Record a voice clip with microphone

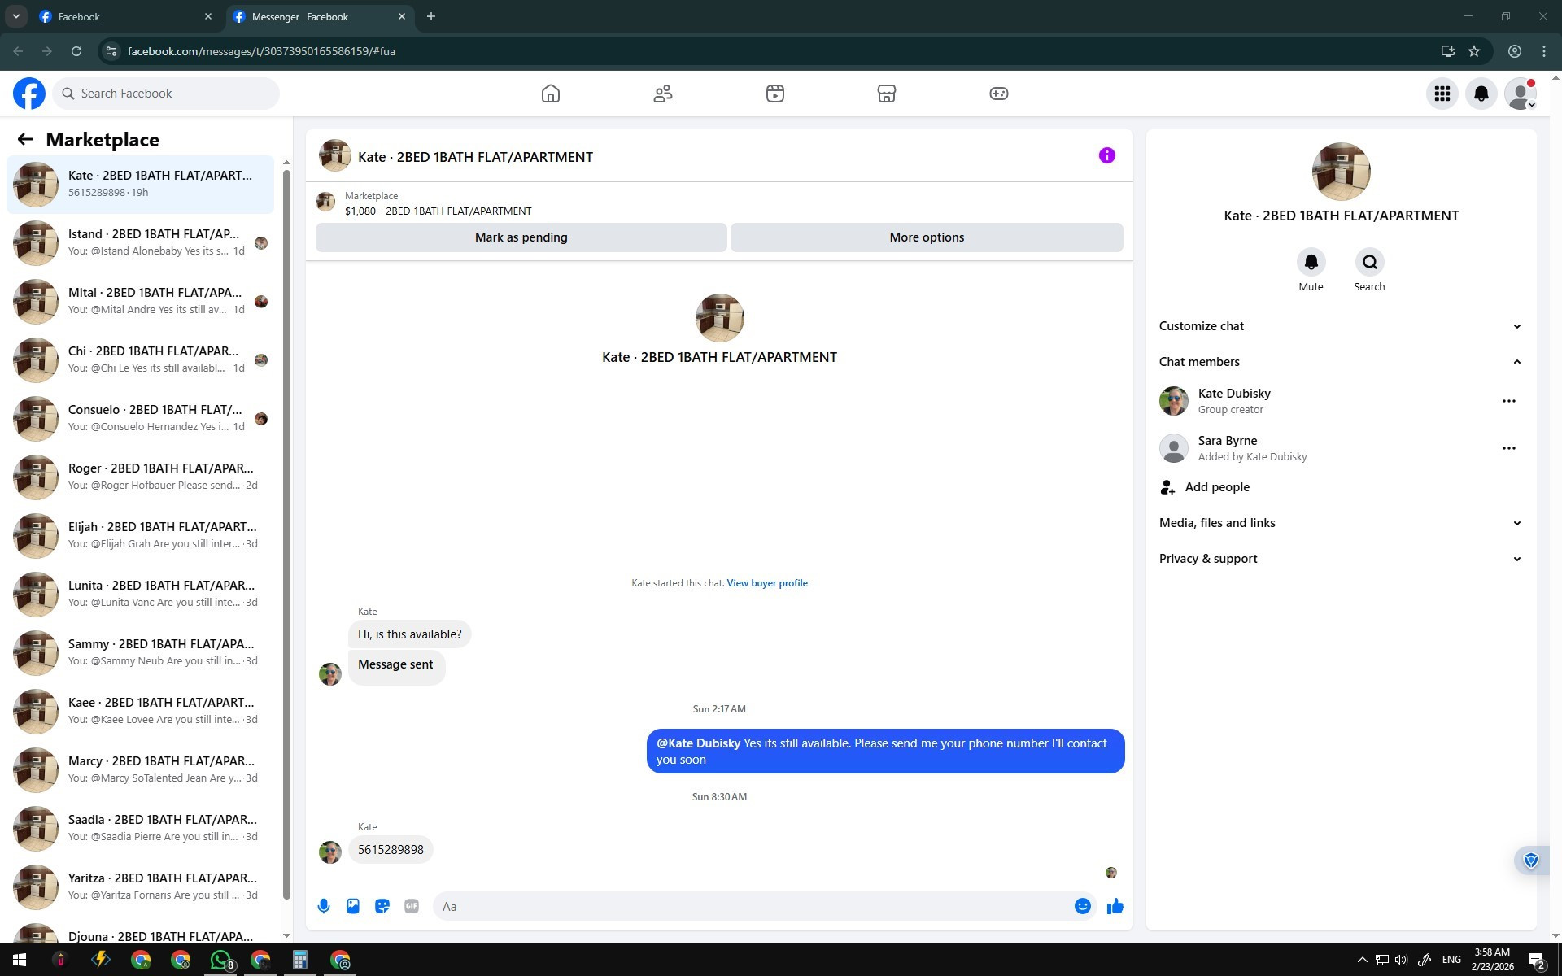click(324, 906)
